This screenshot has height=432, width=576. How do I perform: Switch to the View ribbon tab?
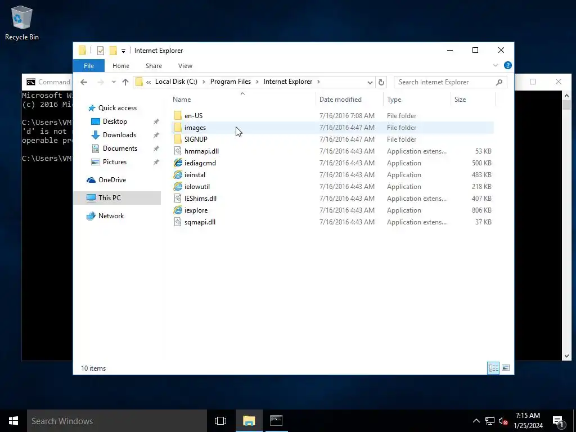(x=185, y=66)
